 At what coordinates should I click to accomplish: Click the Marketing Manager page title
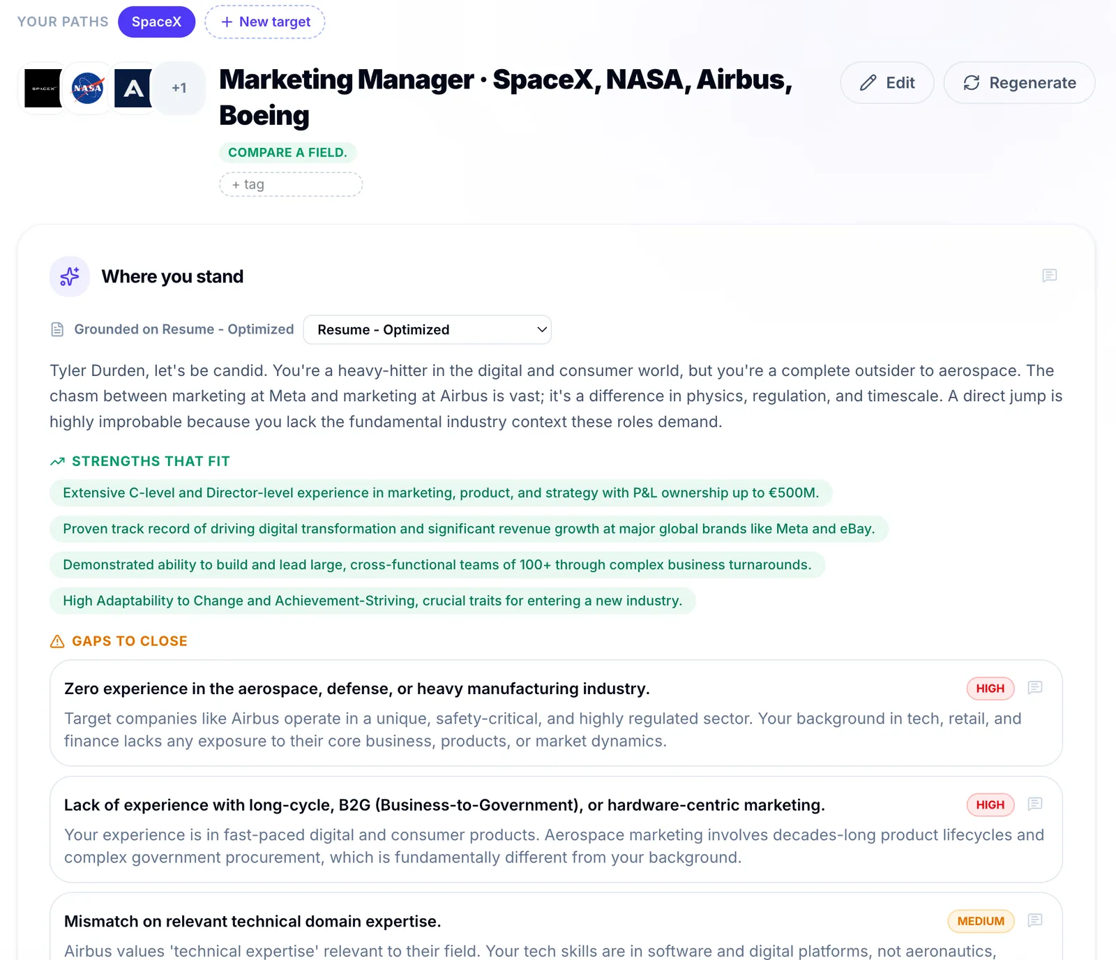click(x=506, y=98)
